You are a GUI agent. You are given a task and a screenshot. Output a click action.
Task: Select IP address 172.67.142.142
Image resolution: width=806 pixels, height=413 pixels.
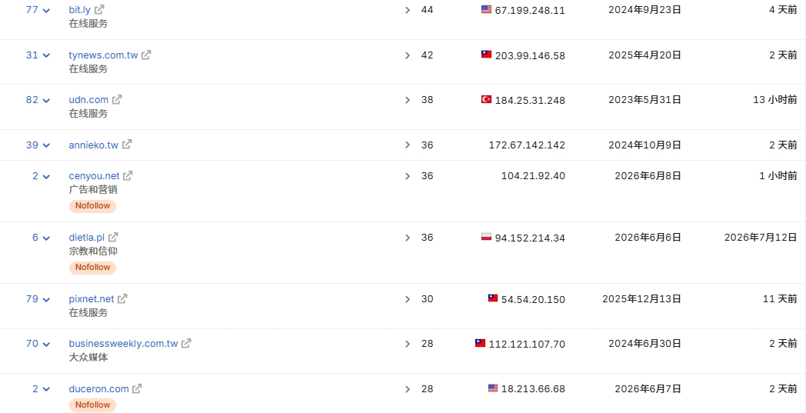click(x=527, y=145)
